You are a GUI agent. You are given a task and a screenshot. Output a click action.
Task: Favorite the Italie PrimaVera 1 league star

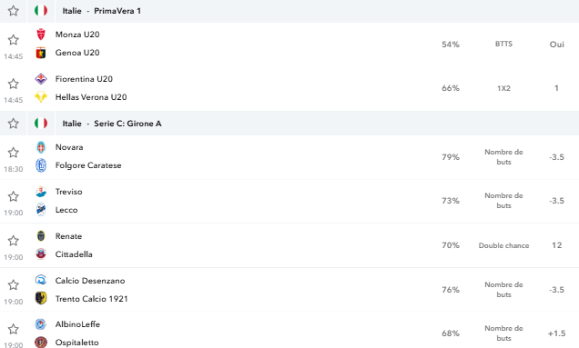pyautogui.click(x=14, y=11)
